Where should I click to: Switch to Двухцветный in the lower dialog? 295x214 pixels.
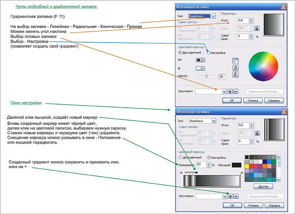click(181, 157)
